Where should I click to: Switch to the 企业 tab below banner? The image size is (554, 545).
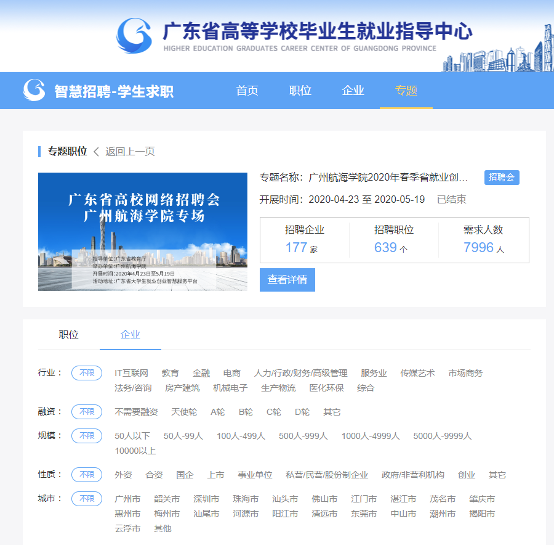click(x=130, y=334)
